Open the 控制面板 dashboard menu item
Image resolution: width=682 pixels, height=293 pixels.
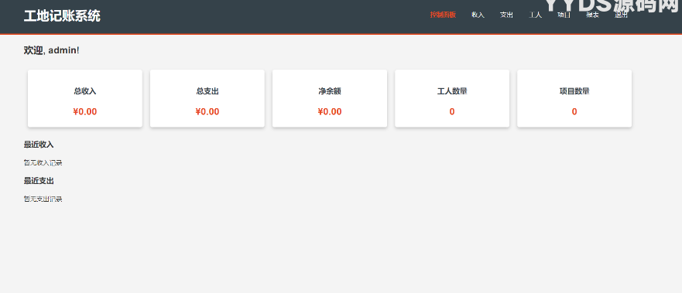(443, 15)
